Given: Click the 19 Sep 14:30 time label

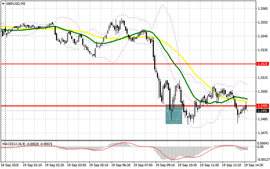Looking at the screenshot, I should point(254,165).
